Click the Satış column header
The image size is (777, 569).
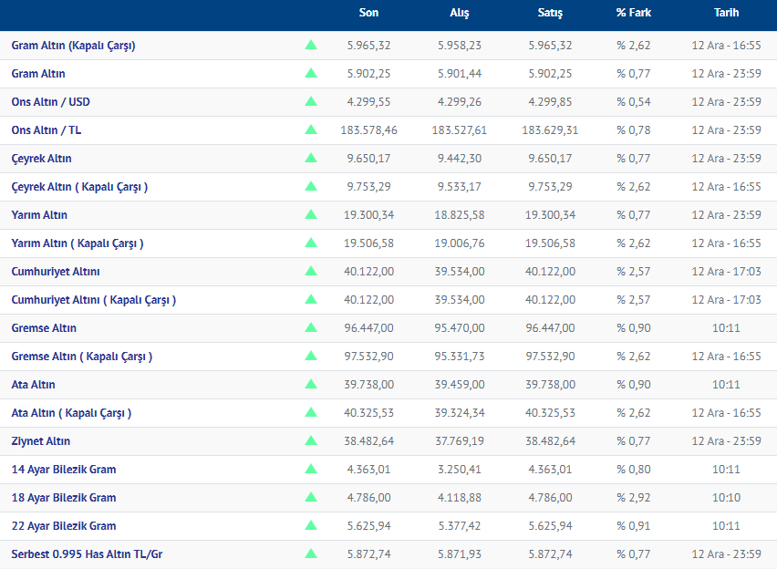click(x=550, y=14)
